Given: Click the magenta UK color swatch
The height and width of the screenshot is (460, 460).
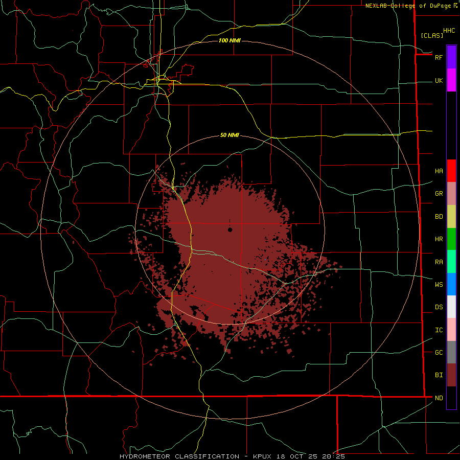Looking at the screenshot, I should point(451,80).
